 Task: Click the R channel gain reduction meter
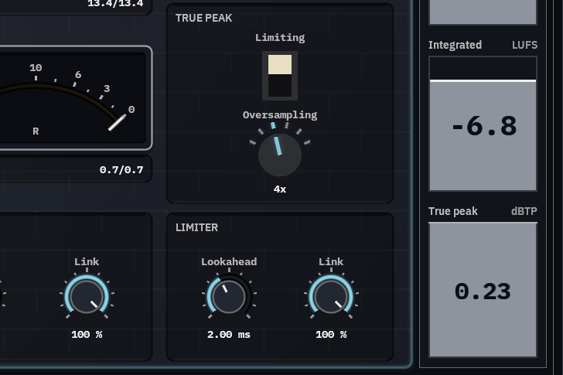tap(73, 97)
